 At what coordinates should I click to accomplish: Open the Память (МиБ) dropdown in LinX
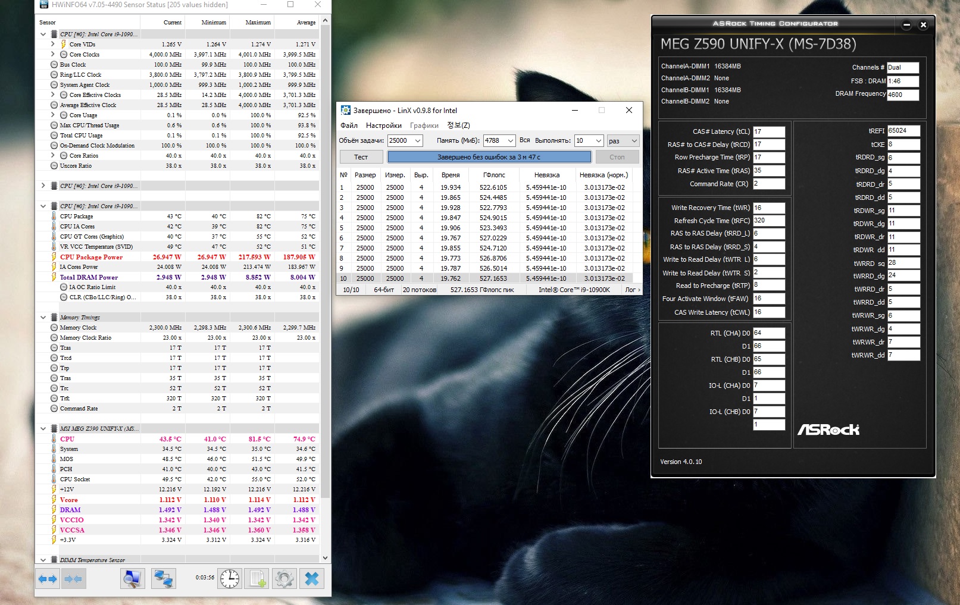coord(510,141)
